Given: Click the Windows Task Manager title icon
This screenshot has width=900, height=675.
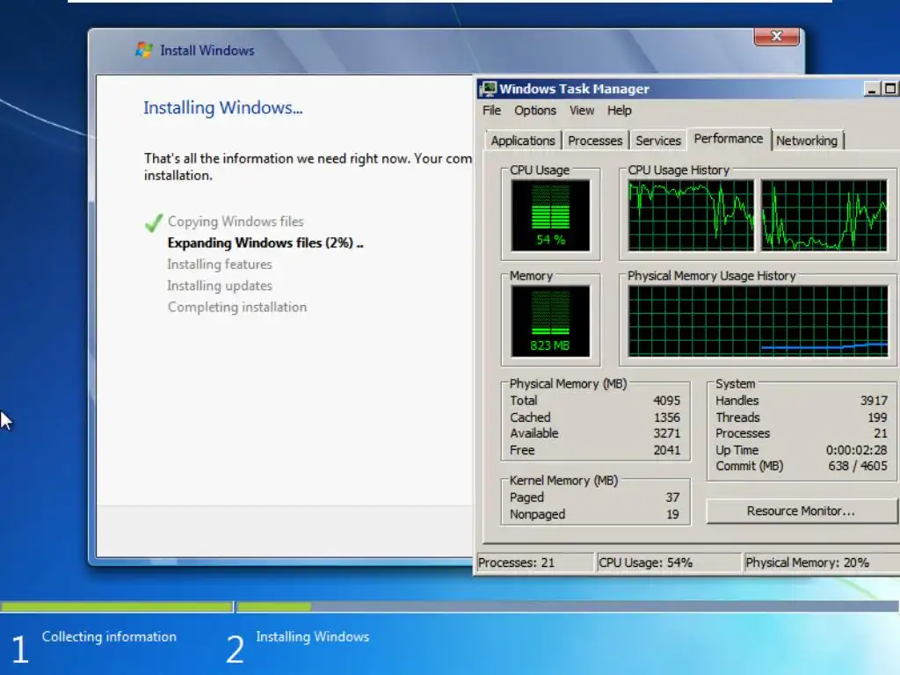Looking at the screenshot, I should pyautogui.click(x=489, y=89).
